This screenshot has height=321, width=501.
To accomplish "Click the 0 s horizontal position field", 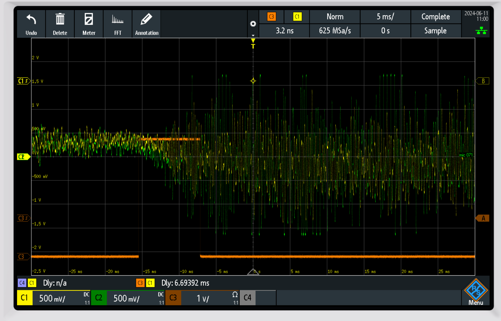I will [385, 31].
